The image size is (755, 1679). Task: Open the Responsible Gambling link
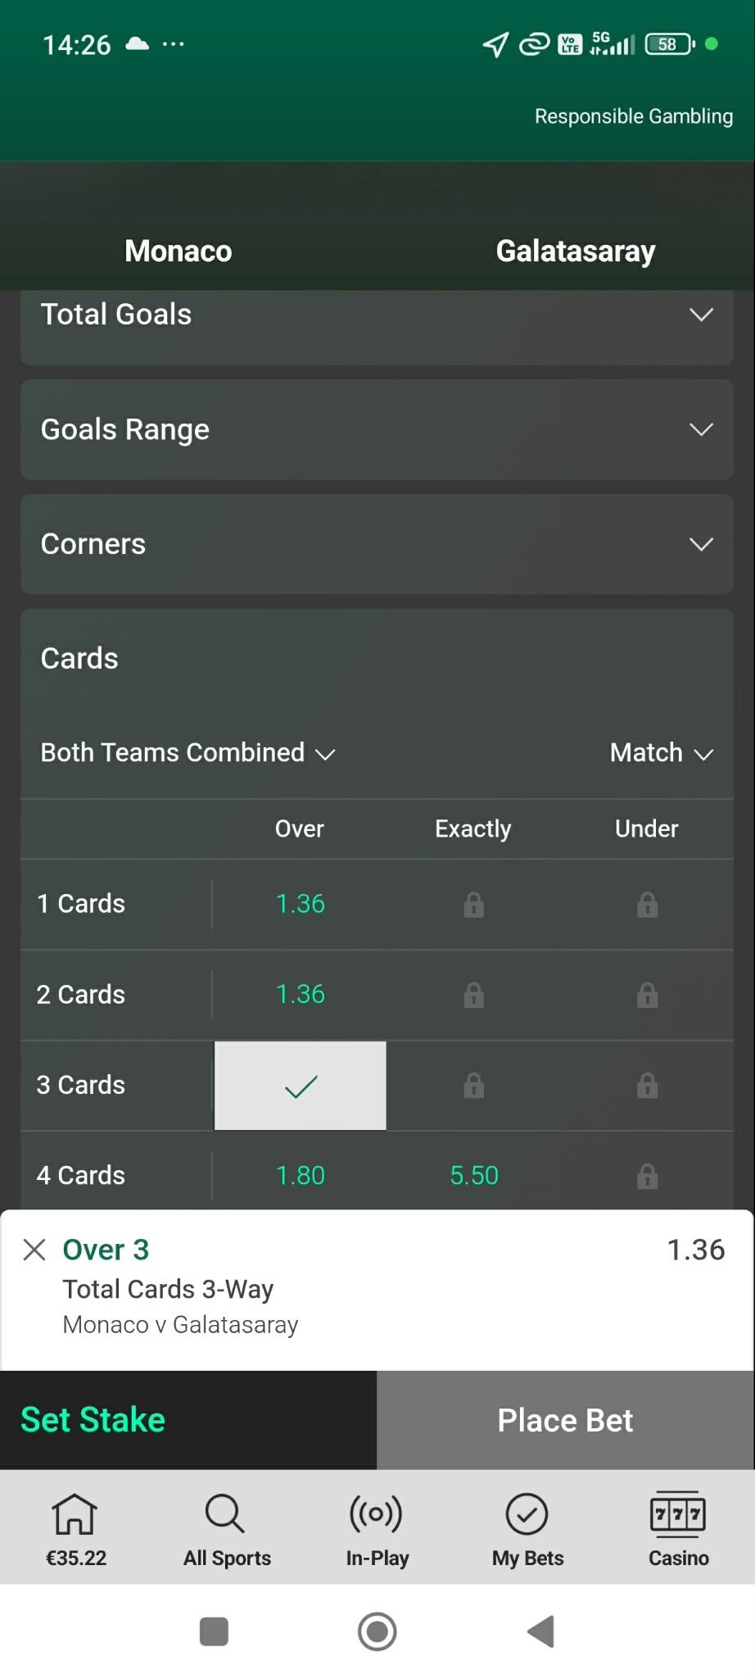click(633, 116)
